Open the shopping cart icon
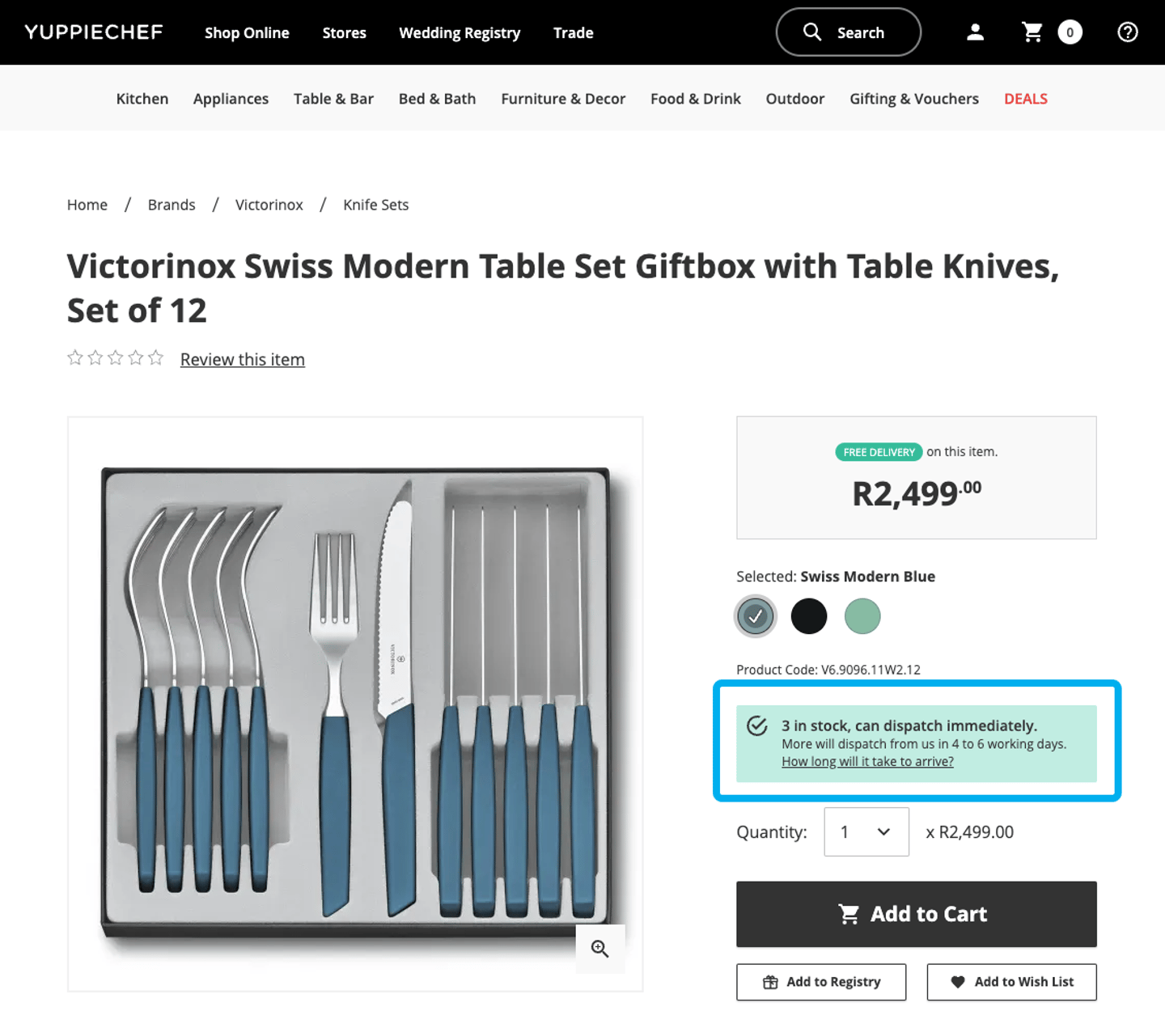This screenshot has height=1011, width=1165. [x=1032, y=32]
